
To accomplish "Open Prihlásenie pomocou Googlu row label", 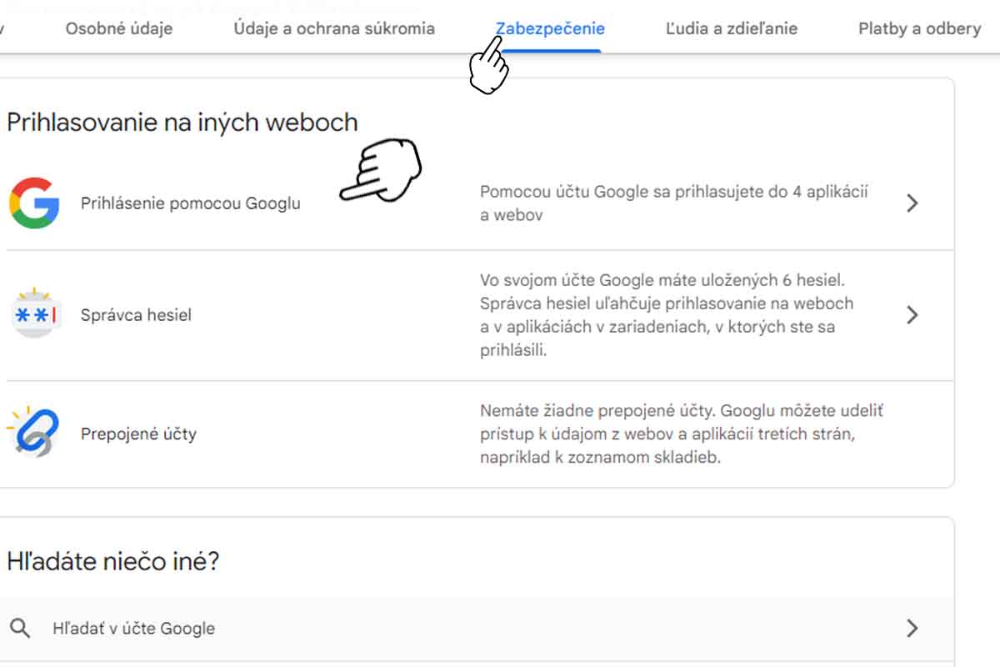I will click(x=191, y=203).
